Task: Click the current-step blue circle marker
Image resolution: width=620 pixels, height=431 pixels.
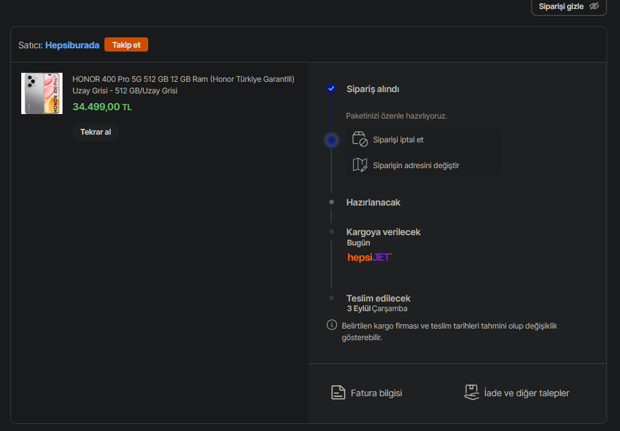Action: click(x=331, y=140)
